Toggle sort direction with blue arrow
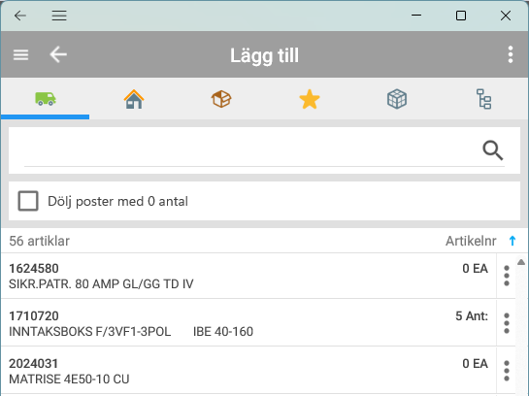This screenshot has height=396, width=529. (512, 241)
